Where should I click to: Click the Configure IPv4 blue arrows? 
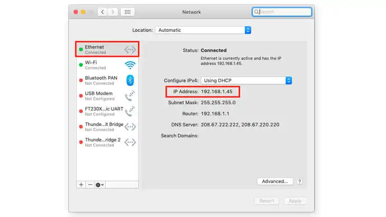(x=289, y=81)
